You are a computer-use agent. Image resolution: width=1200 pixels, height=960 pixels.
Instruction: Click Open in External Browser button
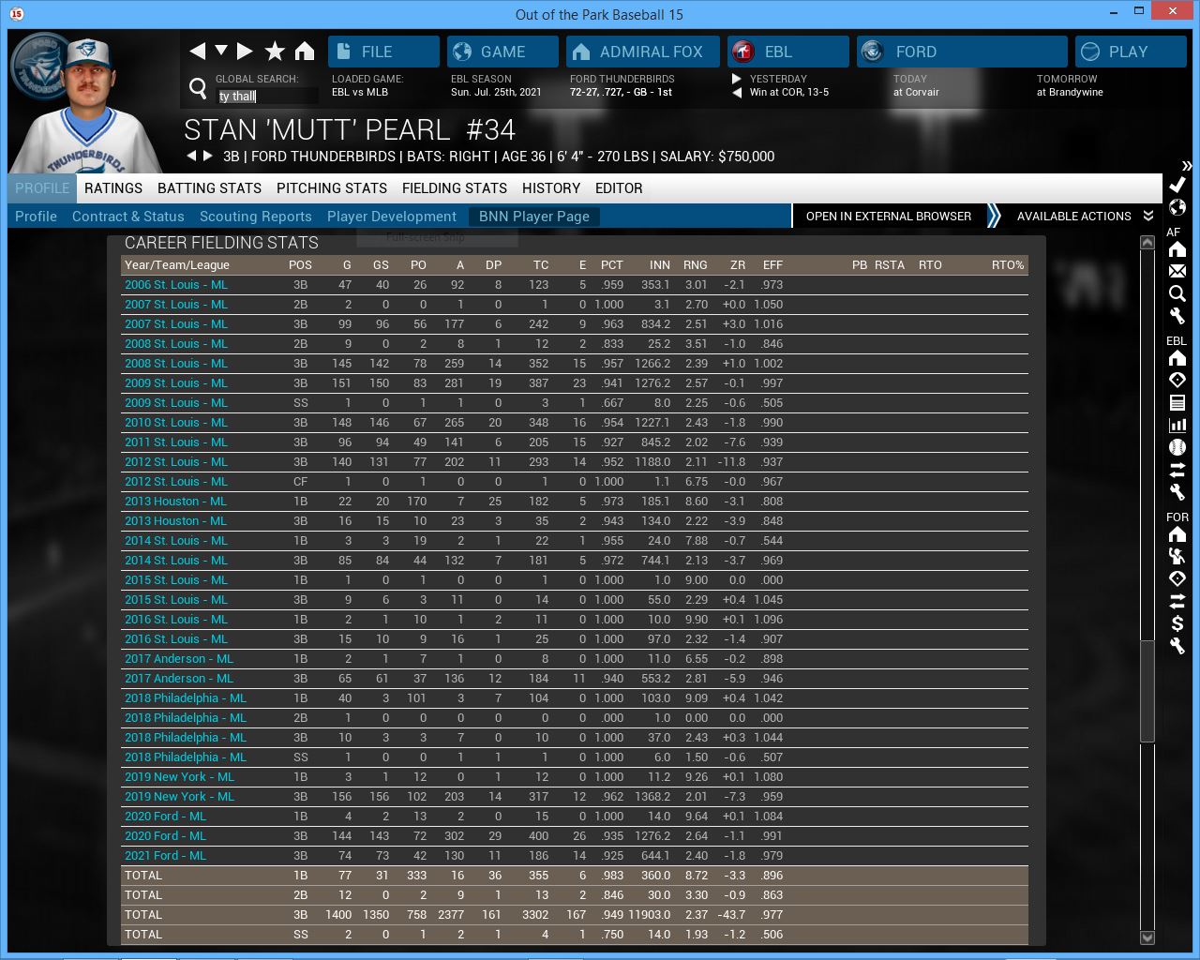[x=888, y=216]
